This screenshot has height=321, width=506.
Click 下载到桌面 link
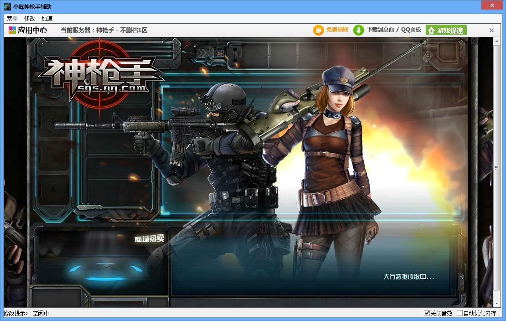(x=381, y=30)
